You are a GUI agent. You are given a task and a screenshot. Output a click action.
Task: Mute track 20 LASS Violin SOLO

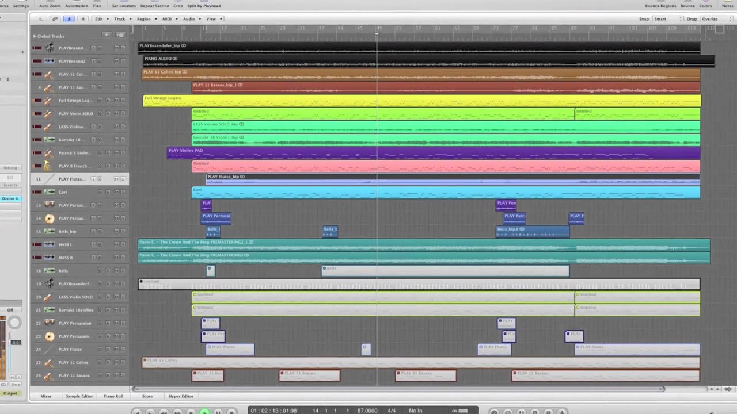(116, 297)
